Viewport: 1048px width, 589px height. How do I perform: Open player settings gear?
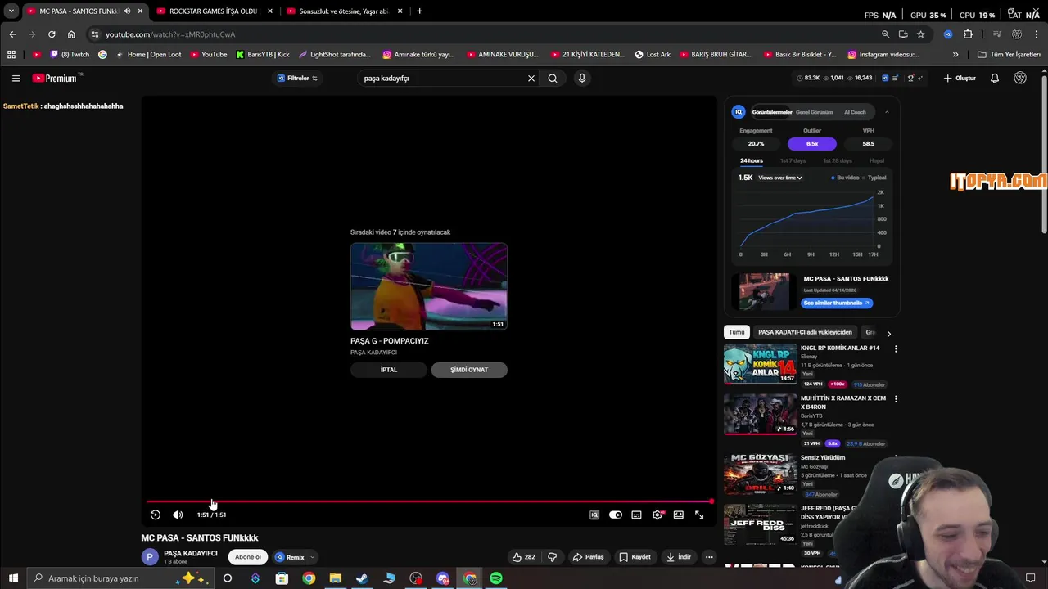657,515
